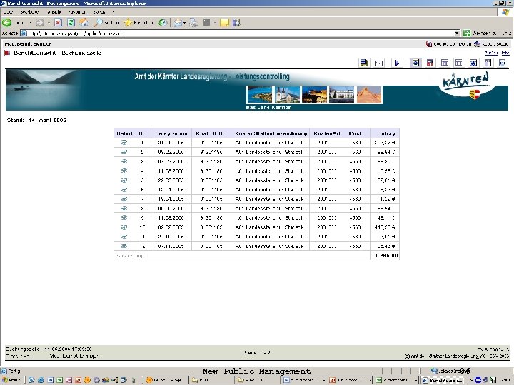The width and height of the screenshot is (514, 385).
Task: Expand the mail icon dropdown arrow
Action: point(185,23)
